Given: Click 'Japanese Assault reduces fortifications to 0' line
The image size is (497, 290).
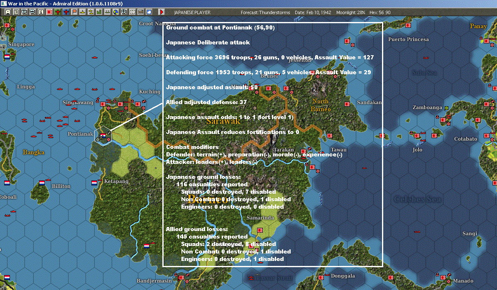Looking at the screenshot, I should (233, 132).
